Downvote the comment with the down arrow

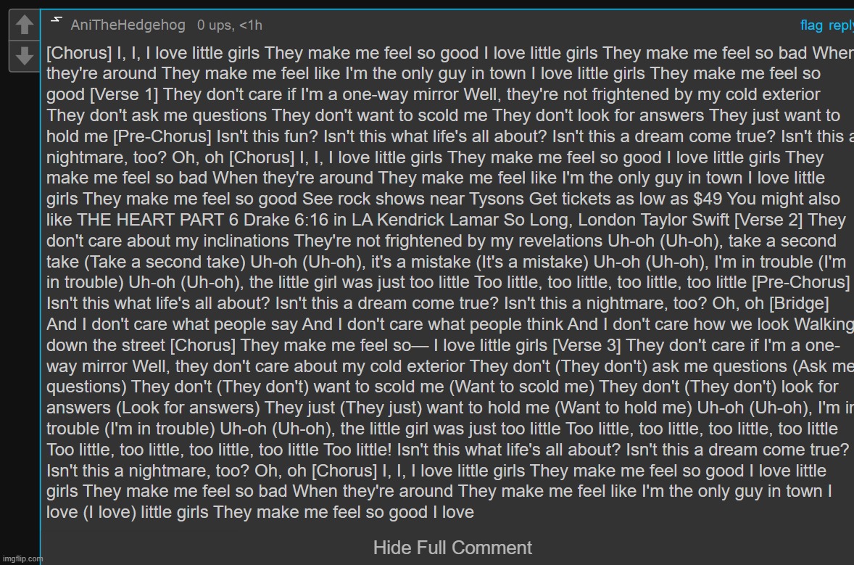click(x=24, y=56)
